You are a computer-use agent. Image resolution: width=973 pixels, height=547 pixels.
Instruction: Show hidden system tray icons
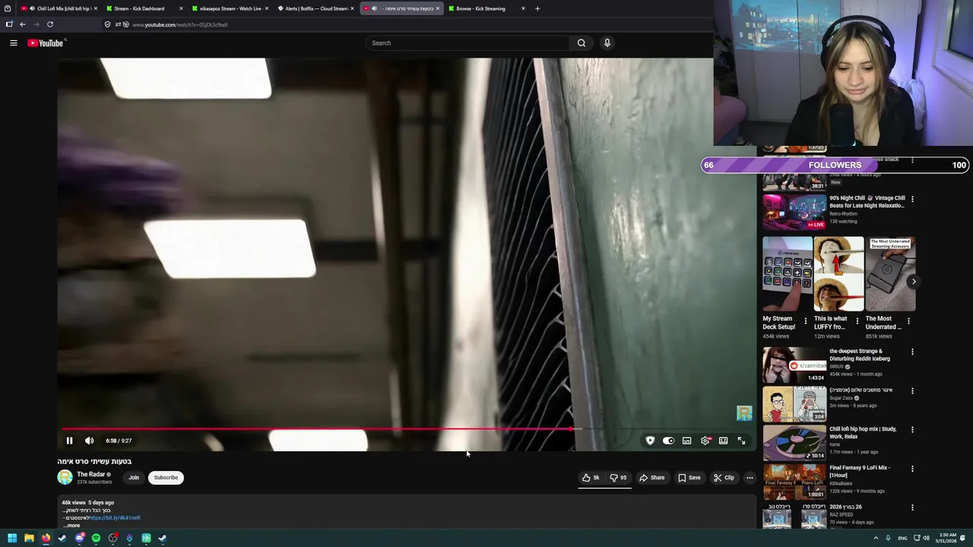pyautogui.click(x=876, y=538)
